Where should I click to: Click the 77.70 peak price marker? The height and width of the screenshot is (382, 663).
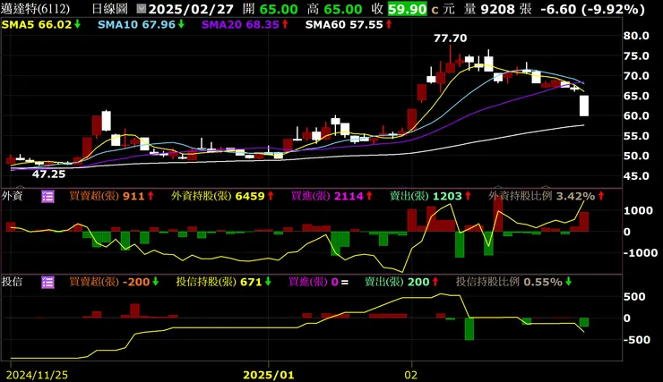click(451, 38)
